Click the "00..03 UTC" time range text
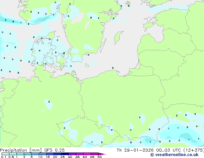 (x=168, y=150)
